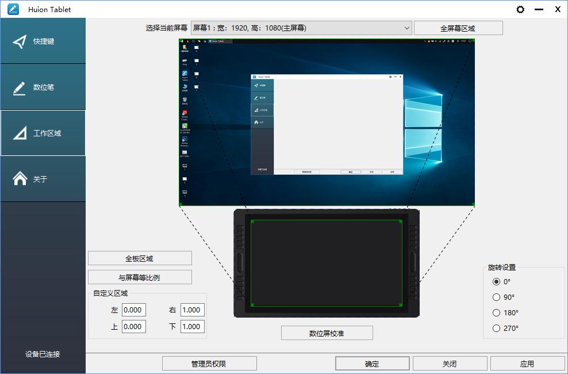This screenshot has height=374, width=568.
Task: Open the settings gear in title bar
Action: tap(520, 9)
